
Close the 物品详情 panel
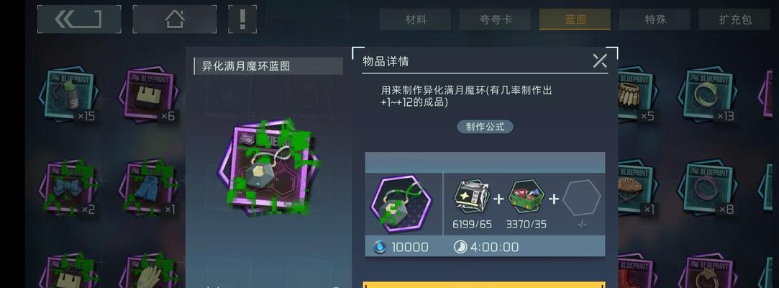pyautogui.click(x=600, y=60)
